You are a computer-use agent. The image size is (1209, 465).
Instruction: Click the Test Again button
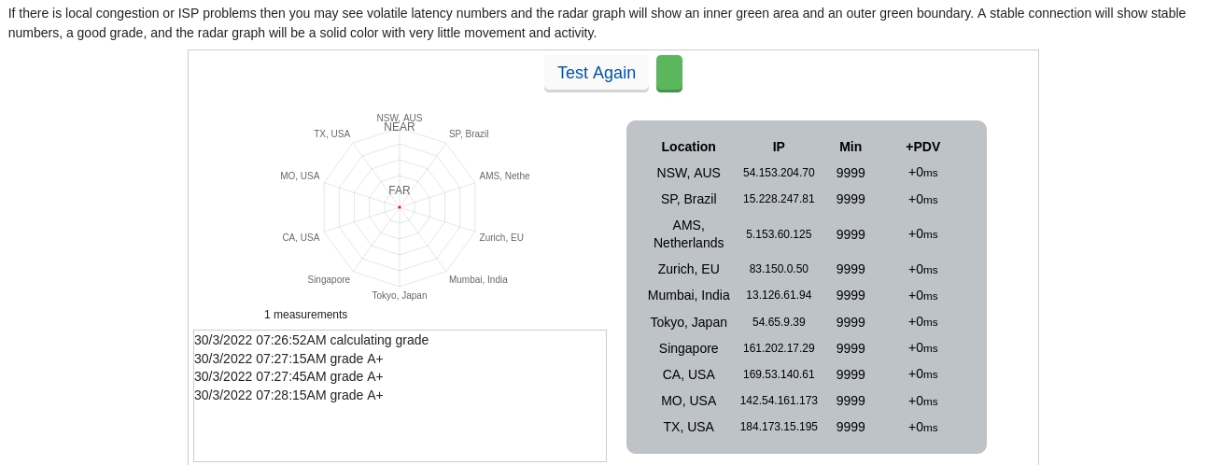pyautogui.click(x=596, y=73)
